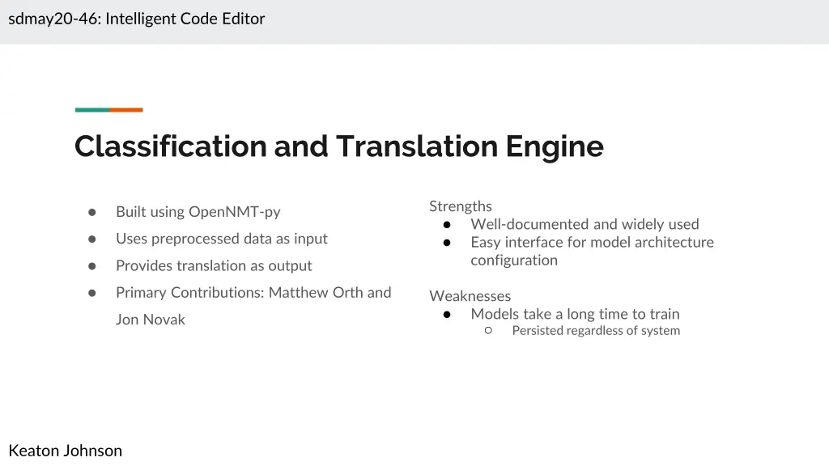This screenshot has height=466, width=829.
Task: Click the teal segment of the accent bar
Action: click(92, 110)
